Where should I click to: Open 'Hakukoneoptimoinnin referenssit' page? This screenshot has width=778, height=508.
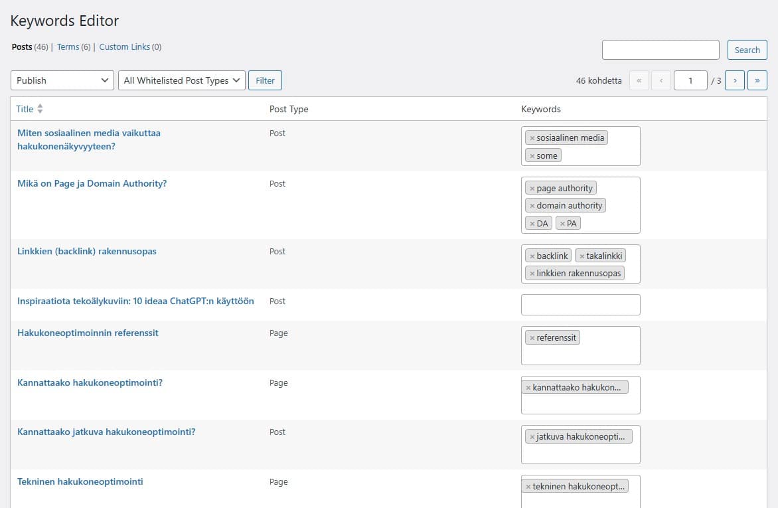88,333
